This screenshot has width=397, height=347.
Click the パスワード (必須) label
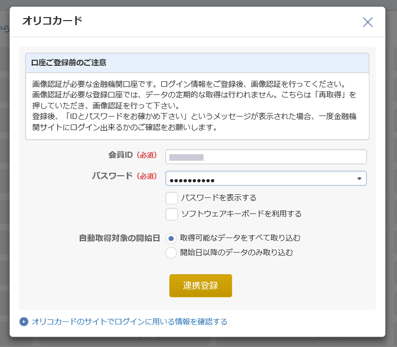(x=124, y=176)
